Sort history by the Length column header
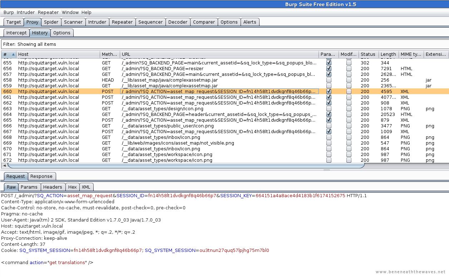The height and width of the screenshot is (277, 449). pos(389,54)
